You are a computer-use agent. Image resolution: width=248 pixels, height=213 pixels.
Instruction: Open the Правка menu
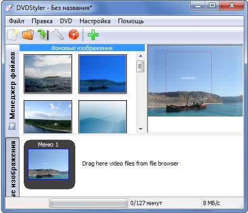coord(42,21)
